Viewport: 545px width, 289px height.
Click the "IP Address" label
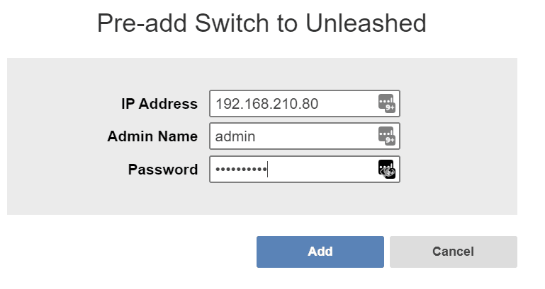159,104
